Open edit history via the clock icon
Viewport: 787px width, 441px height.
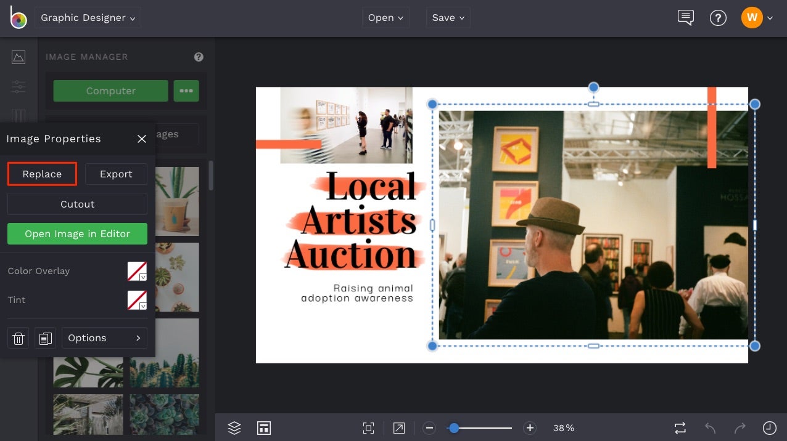(x=769, y=427)
